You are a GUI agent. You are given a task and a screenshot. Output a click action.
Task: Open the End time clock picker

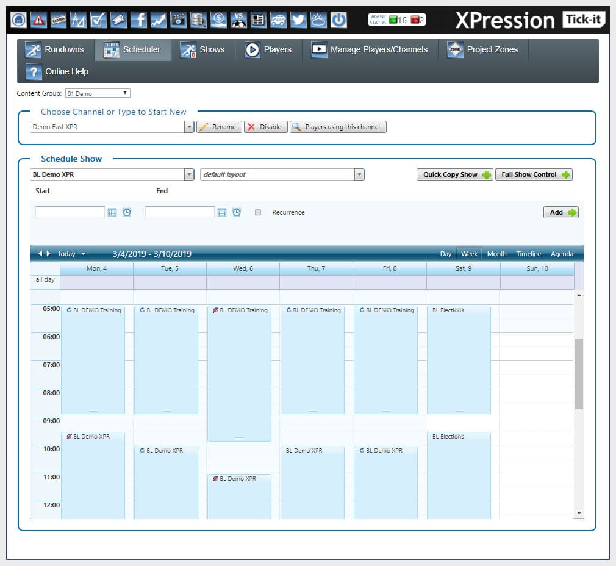click(237, 212)
